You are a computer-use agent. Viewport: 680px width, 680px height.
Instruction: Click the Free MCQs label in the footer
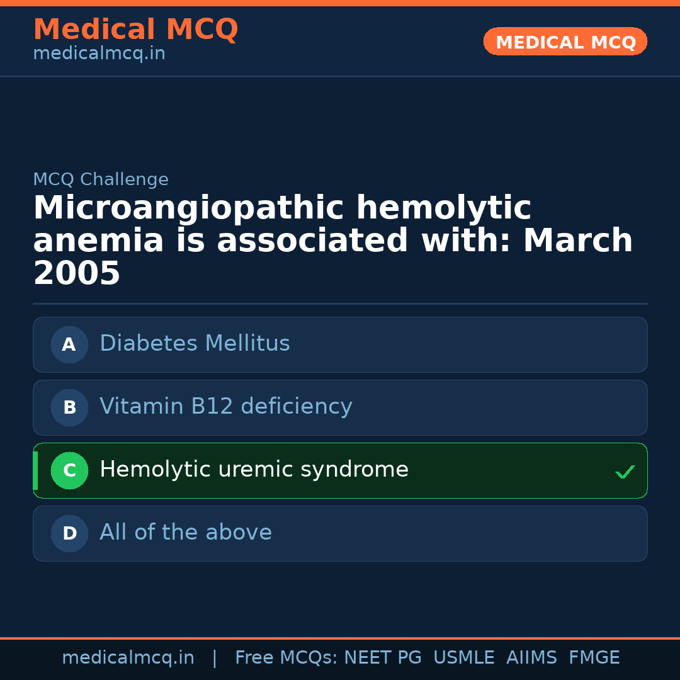(286, 658)
